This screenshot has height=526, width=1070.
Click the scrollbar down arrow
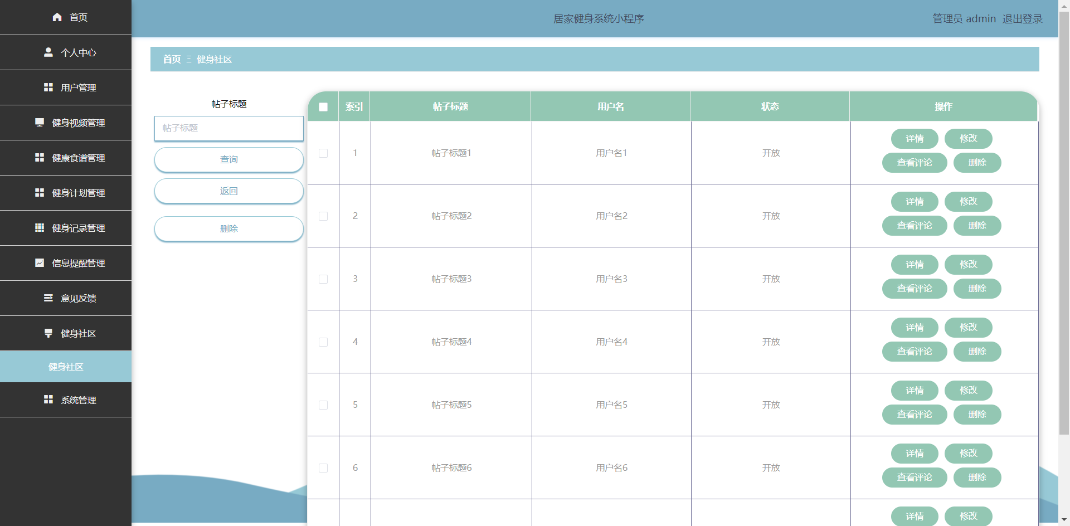1064,520
